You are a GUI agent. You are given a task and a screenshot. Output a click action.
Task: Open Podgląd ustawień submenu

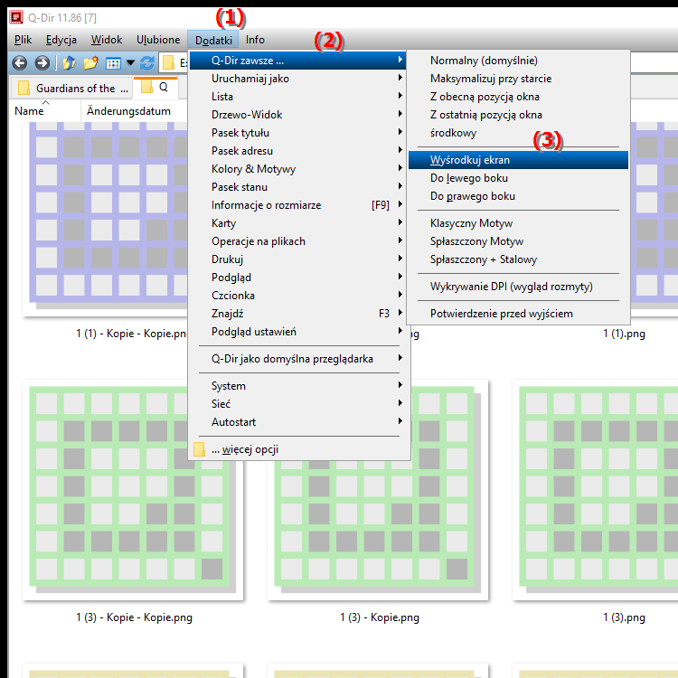pos(297,332)
